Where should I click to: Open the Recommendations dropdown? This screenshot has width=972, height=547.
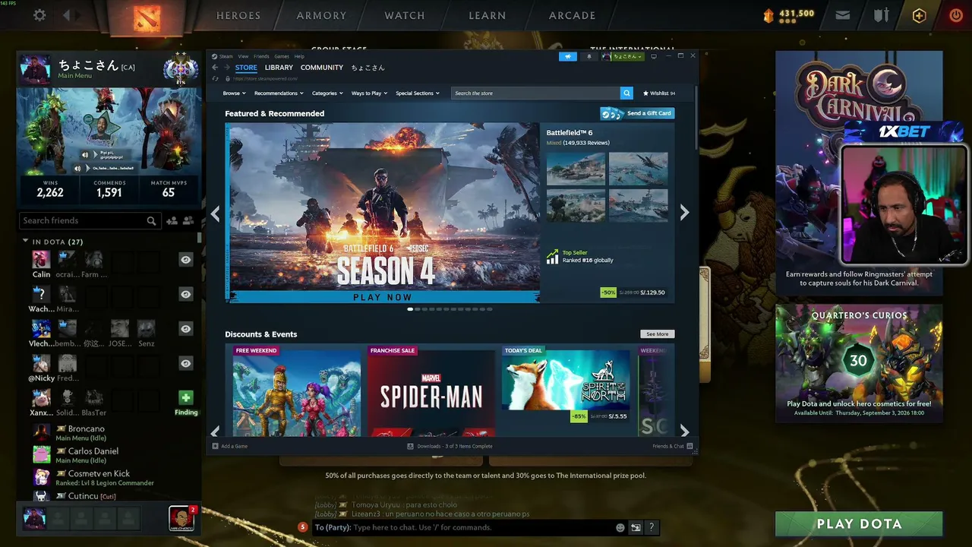coord(279,93)
